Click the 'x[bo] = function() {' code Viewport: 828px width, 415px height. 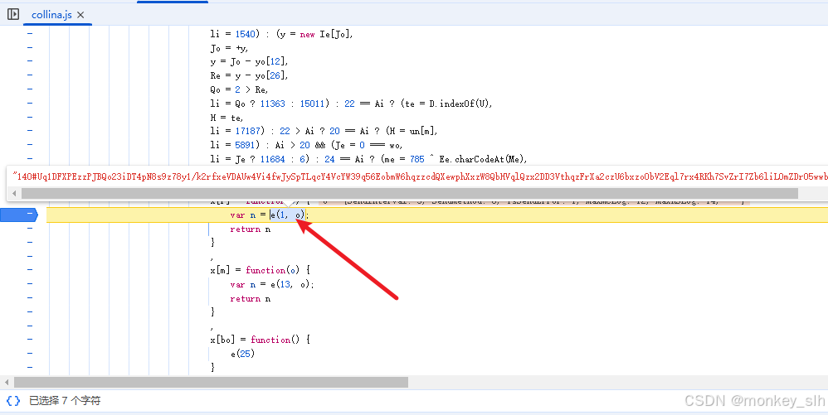tap(261, 340)
